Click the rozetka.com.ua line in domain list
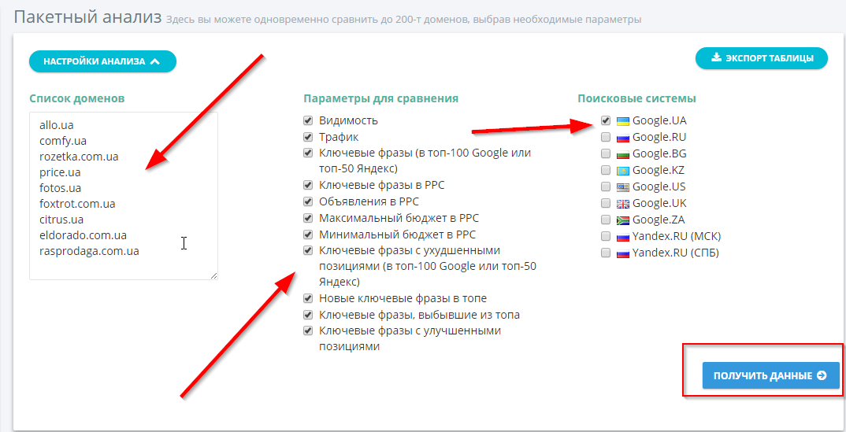Image resolution: width=846 pixels, height=432 pixels. [79, 157]
